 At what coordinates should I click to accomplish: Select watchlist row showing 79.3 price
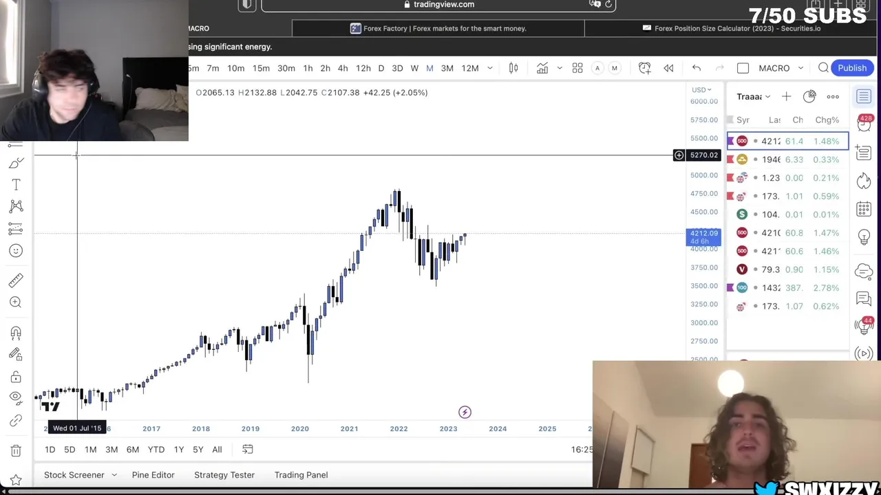(x=788, y=269)
